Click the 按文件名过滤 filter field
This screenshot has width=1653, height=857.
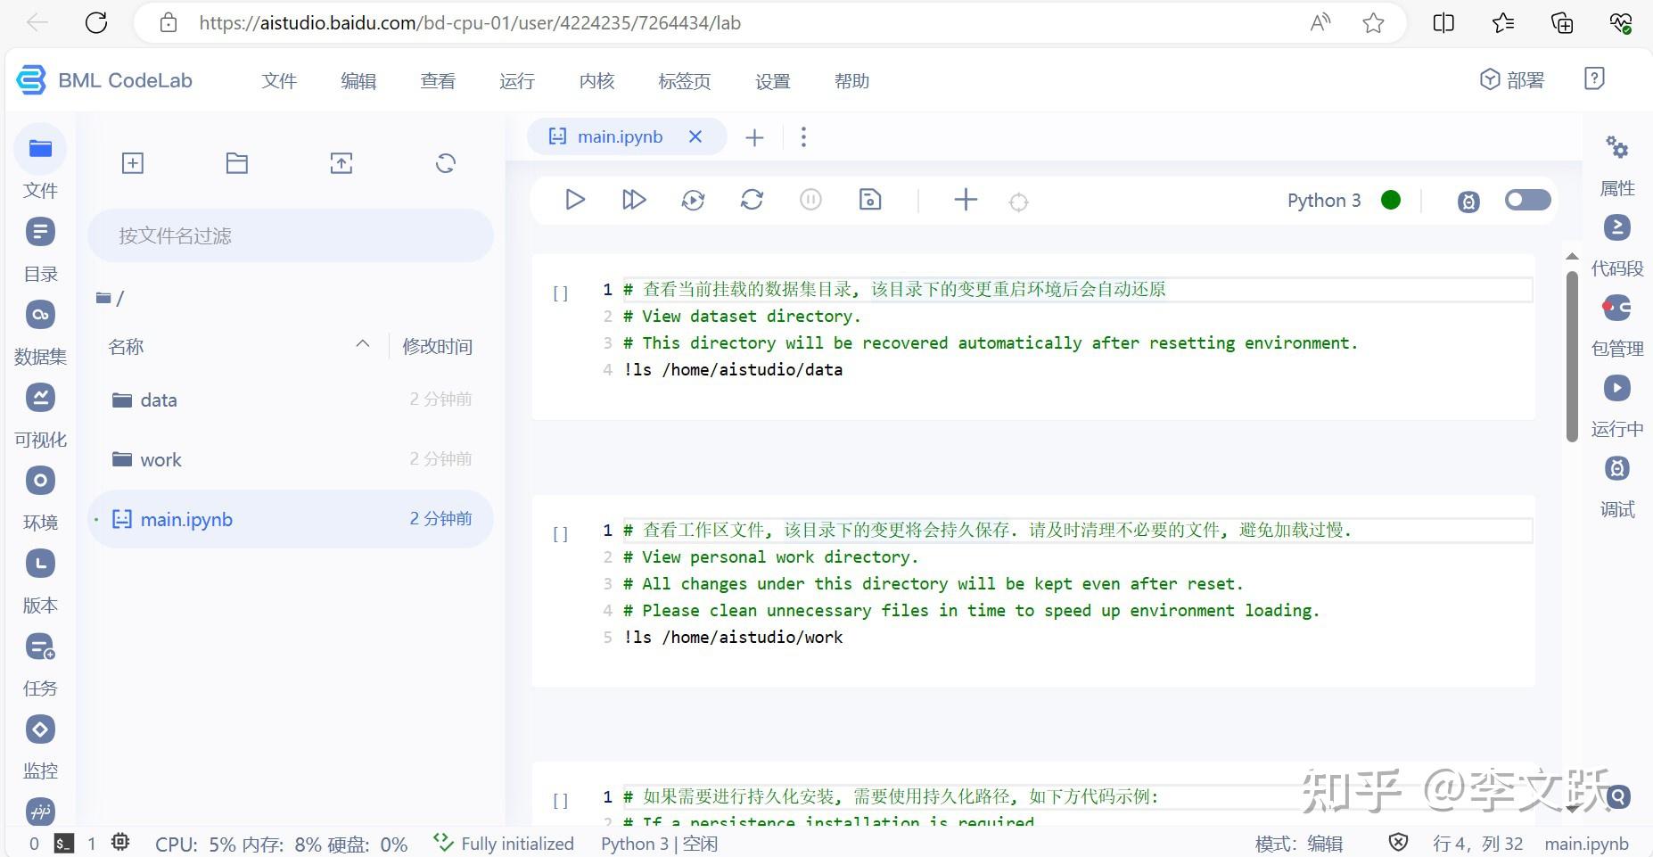pyautogui.click(x=290, y=235)
